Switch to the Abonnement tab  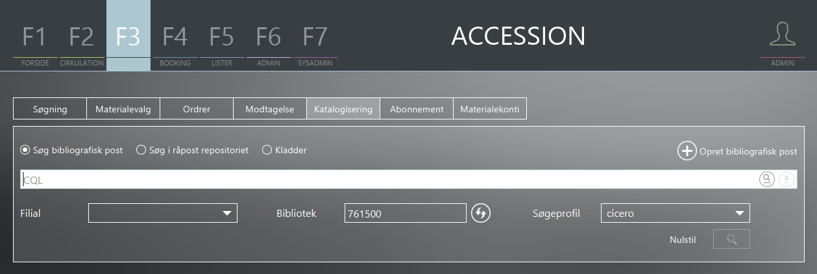(417, 109)
